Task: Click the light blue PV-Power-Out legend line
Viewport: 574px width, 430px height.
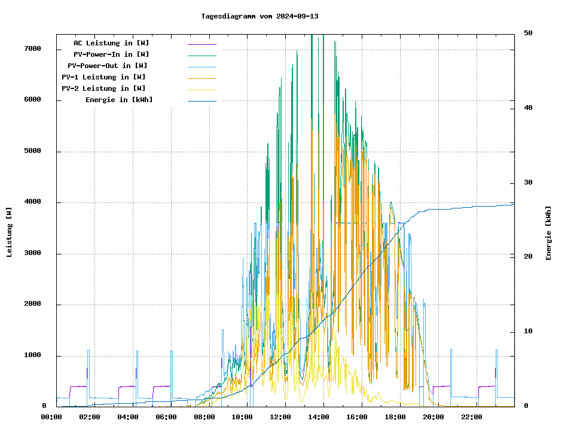Action: point(201,66)
